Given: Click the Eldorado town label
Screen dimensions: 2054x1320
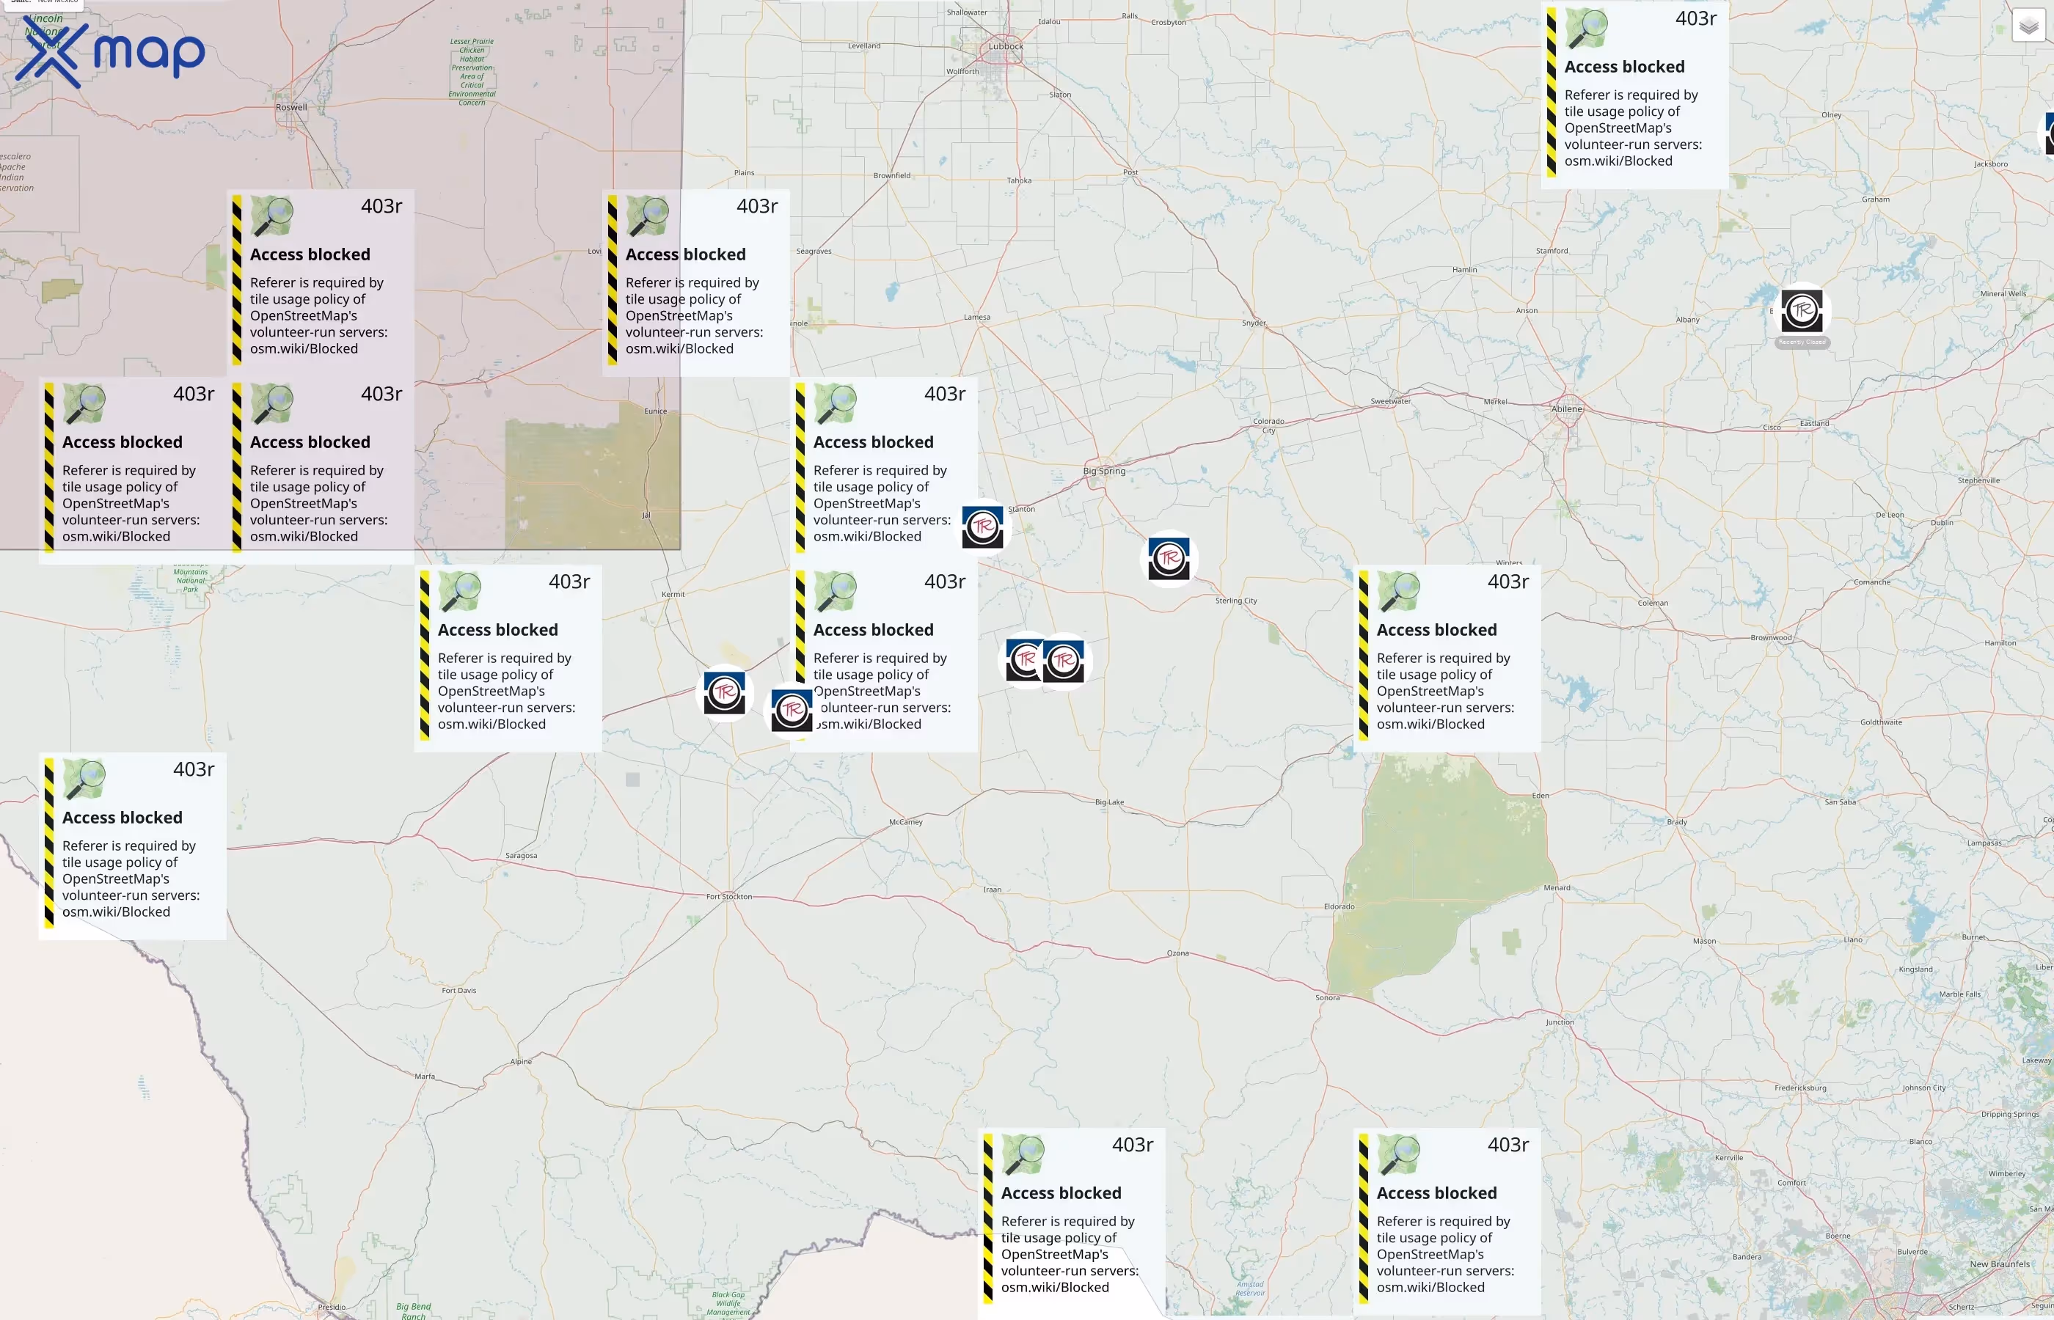Looking at the screenshot, I should pos(1339,906).
